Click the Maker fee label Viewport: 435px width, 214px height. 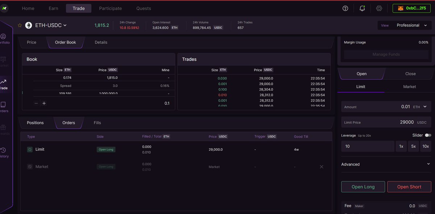pos(359,206)
